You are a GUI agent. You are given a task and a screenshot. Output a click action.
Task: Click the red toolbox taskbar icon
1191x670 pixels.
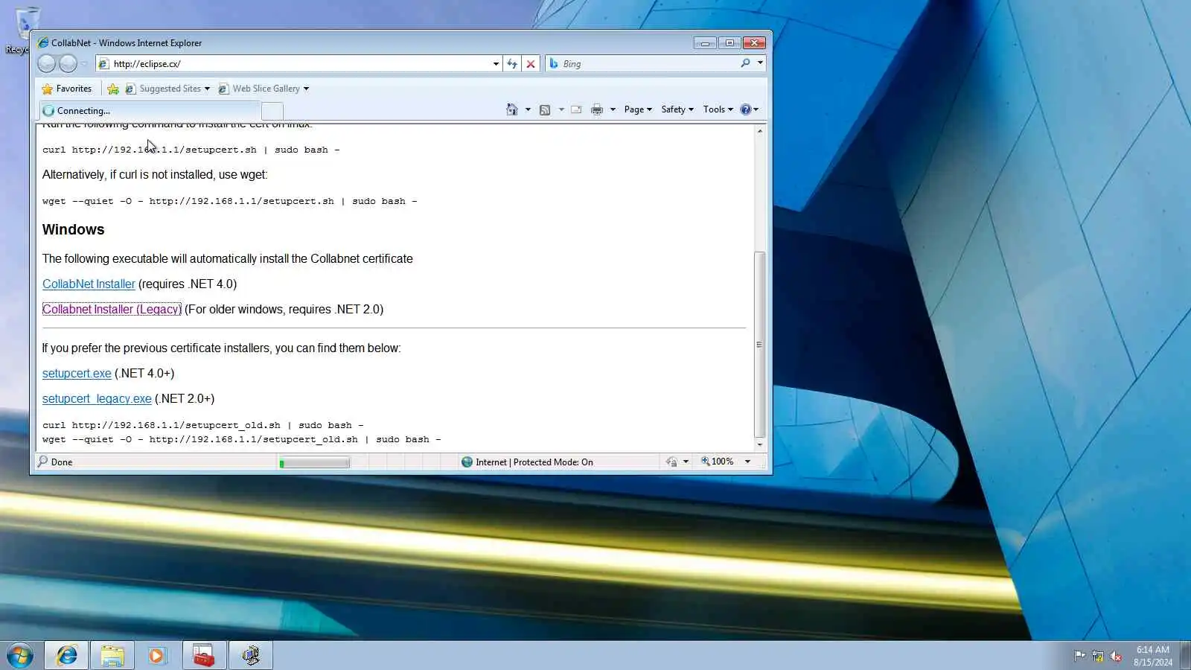pyautogui.click(x=204, y=656)
